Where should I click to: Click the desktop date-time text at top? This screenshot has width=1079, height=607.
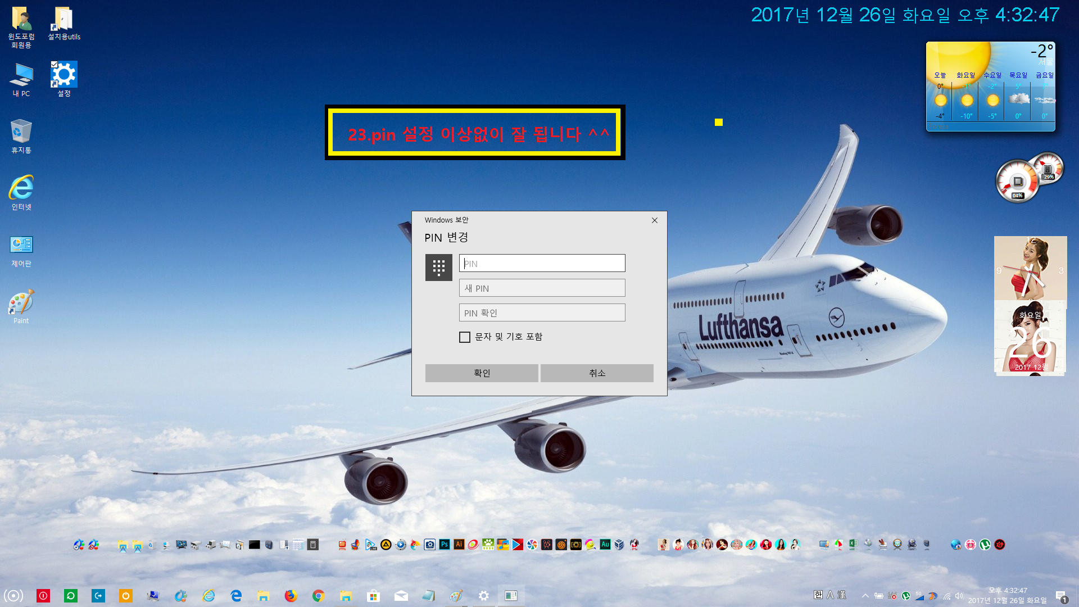pos(905,15)
